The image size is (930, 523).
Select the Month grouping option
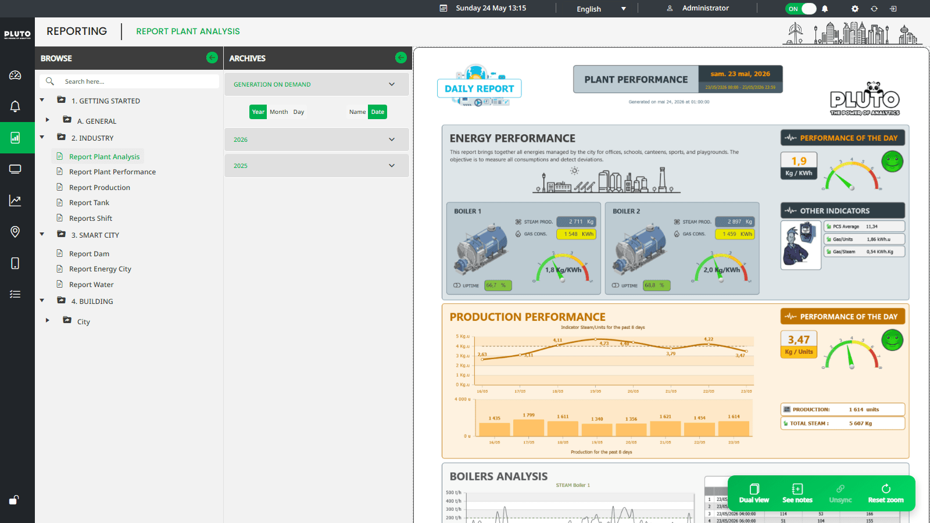(279, 112)
